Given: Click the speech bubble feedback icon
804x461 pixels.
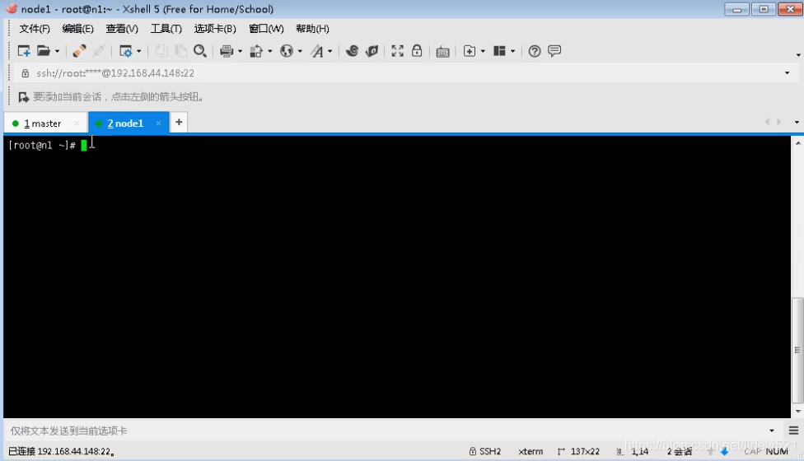Looking at the screenshot, I should (554, 51).
